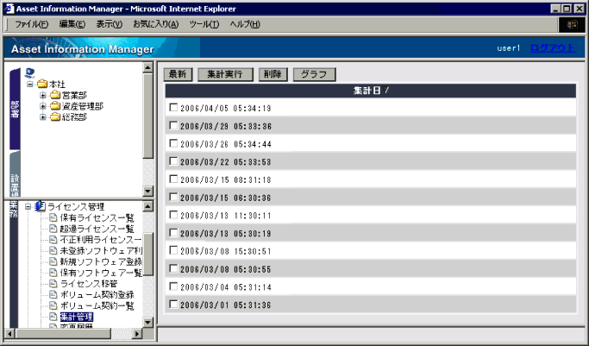589x346 pixels.
Task: Click the horizontal scrollbar left arrow
Action: click(x=9, y=333)
